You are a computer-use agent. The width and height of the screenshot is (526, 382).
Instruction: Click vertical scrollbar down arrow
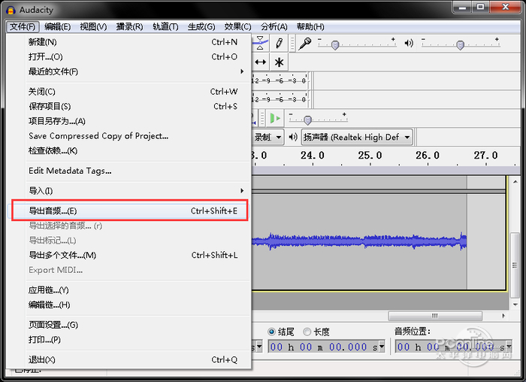[x=515, y=305]
